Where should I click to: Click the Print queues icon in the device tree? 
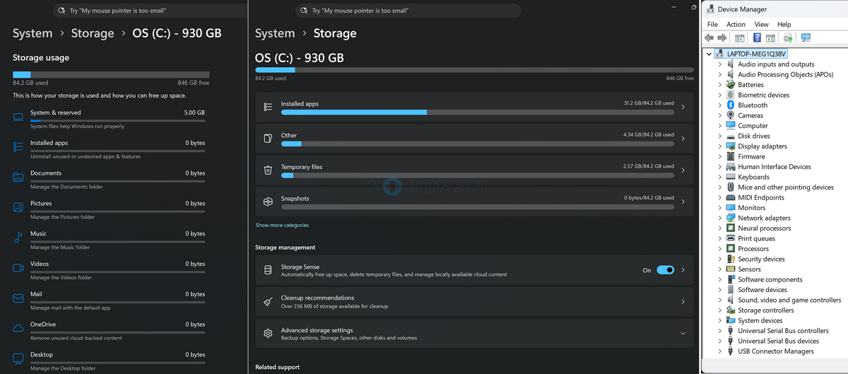coord(731,238)
